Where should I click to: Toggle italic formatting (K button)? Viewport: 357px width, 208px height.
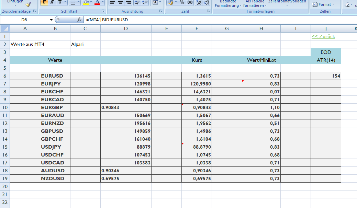[52, 2]
